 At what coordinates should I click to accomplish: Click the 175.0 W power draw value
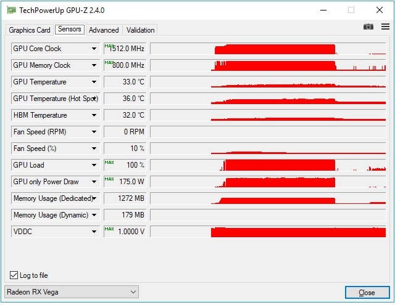(x=125, y=182)
